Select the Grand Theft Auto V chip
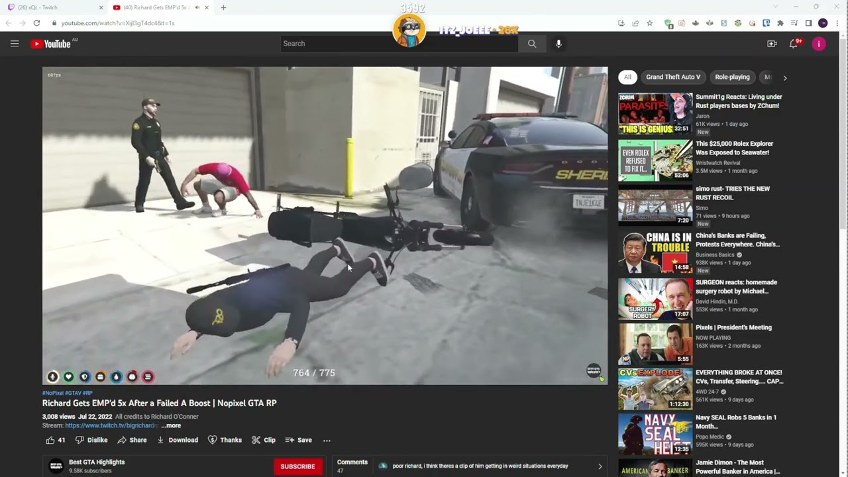This screenshot has height=477, width=848. tap(673, 77)
